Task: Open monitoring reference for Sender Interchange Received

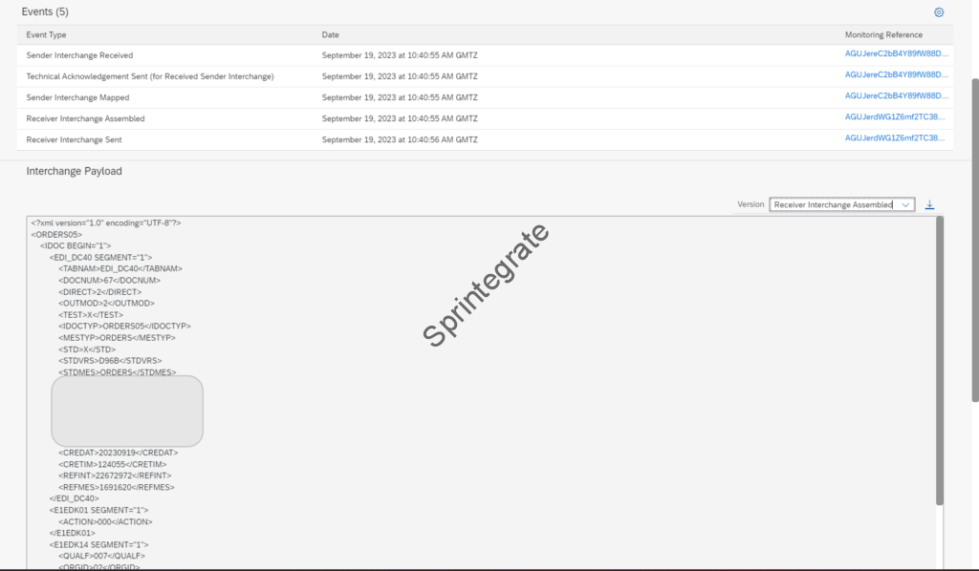Action: (896, 54)
